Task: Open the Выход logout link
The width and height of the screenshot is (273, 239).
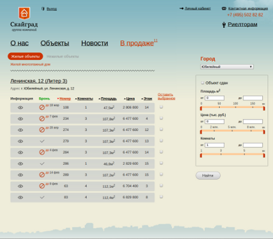Action: (52, 9)
